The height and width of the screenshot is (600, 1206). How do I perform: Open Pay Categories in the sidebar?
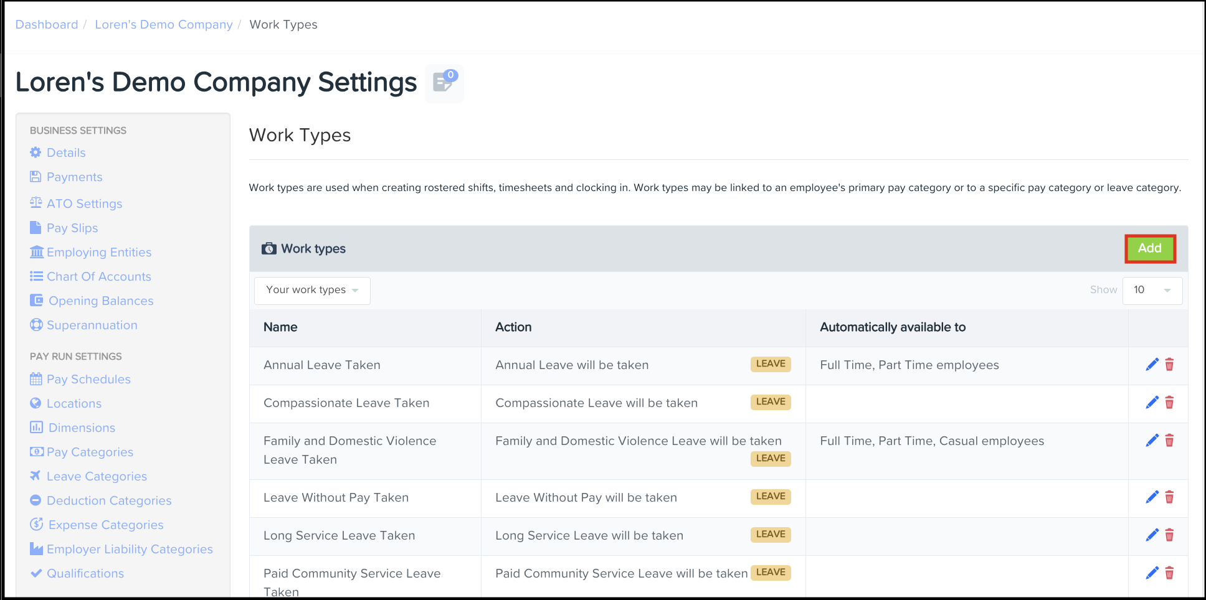pyautogui.click(x=90, y=452)
